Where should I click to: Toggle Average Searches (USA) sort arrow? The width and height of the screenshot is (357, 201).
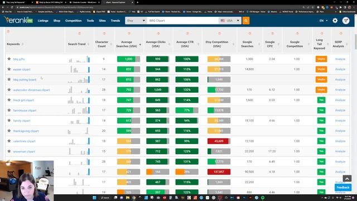coord(140,44)
